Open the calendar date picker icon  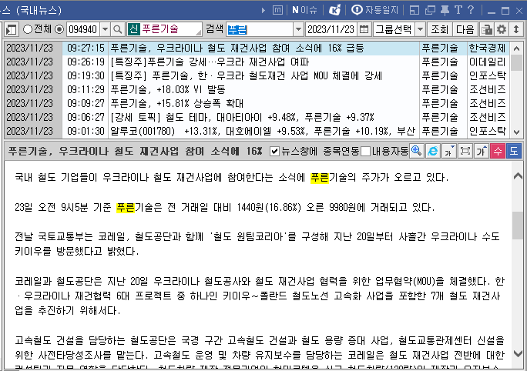[x=364, y=29]
